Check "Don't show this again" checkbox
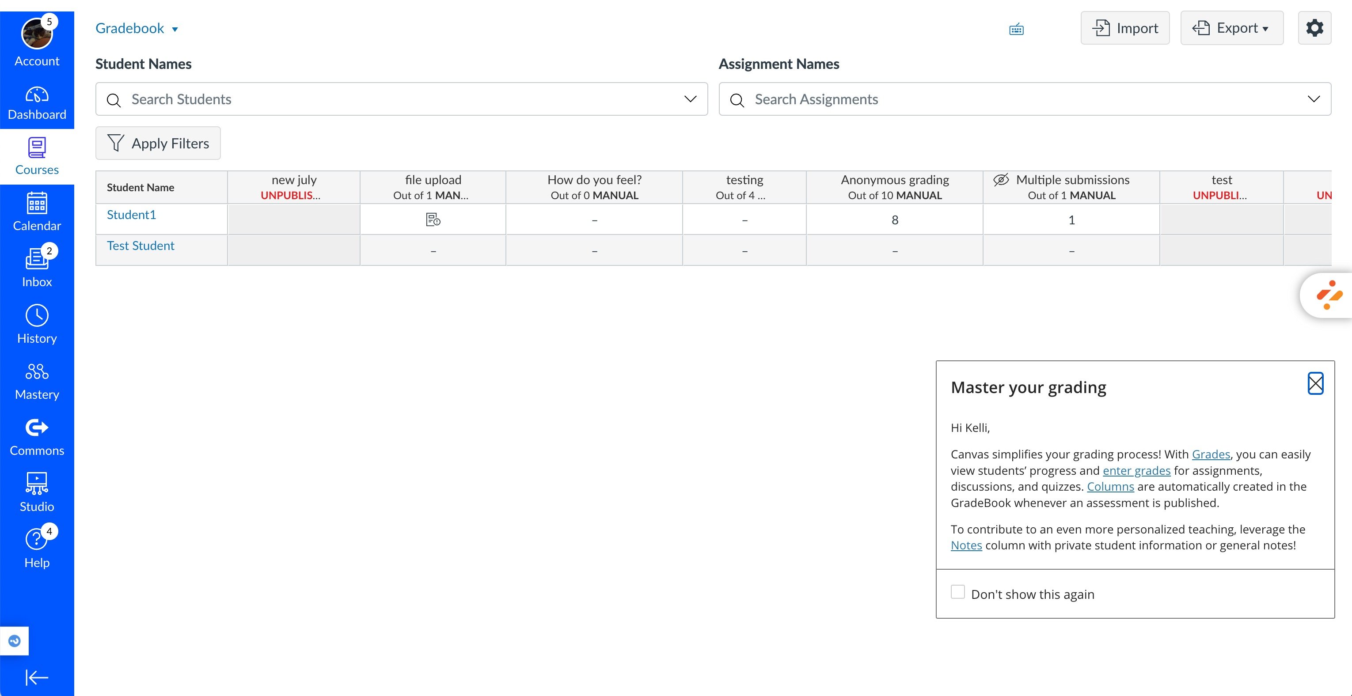 (x=958, y=592)
